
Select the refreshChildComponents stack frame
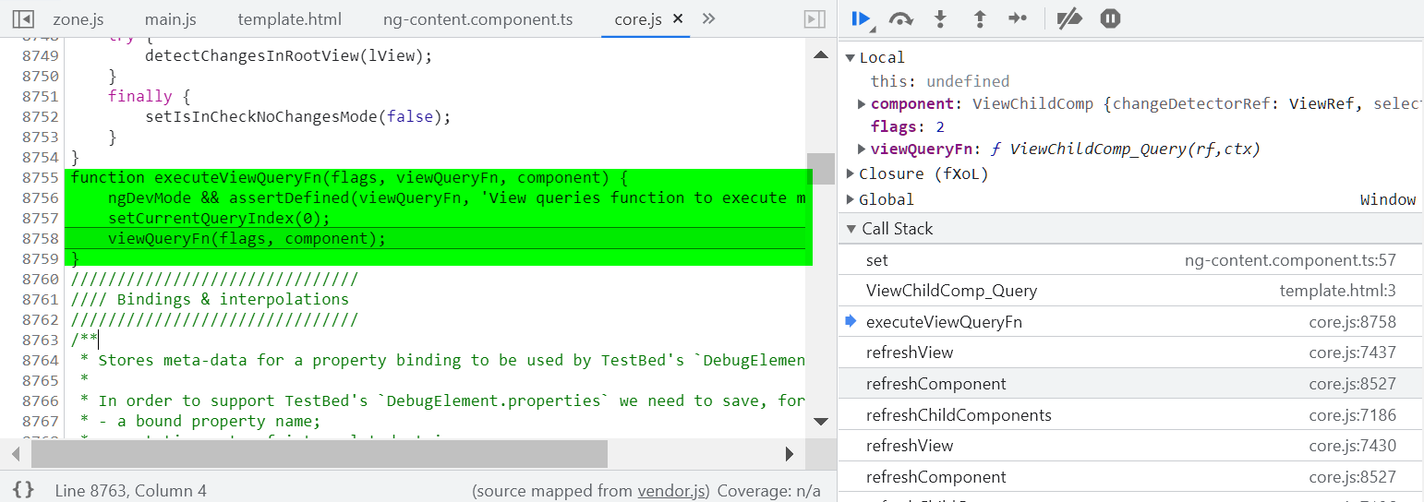1131,415
